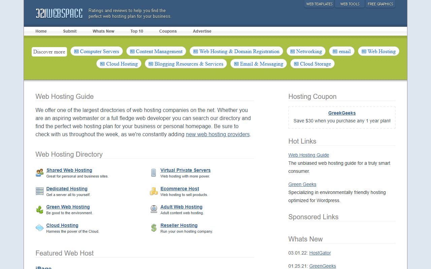Open Reseller Hosting link
Viewport: 431px width, 269px height.
click(x=179, y=226)
